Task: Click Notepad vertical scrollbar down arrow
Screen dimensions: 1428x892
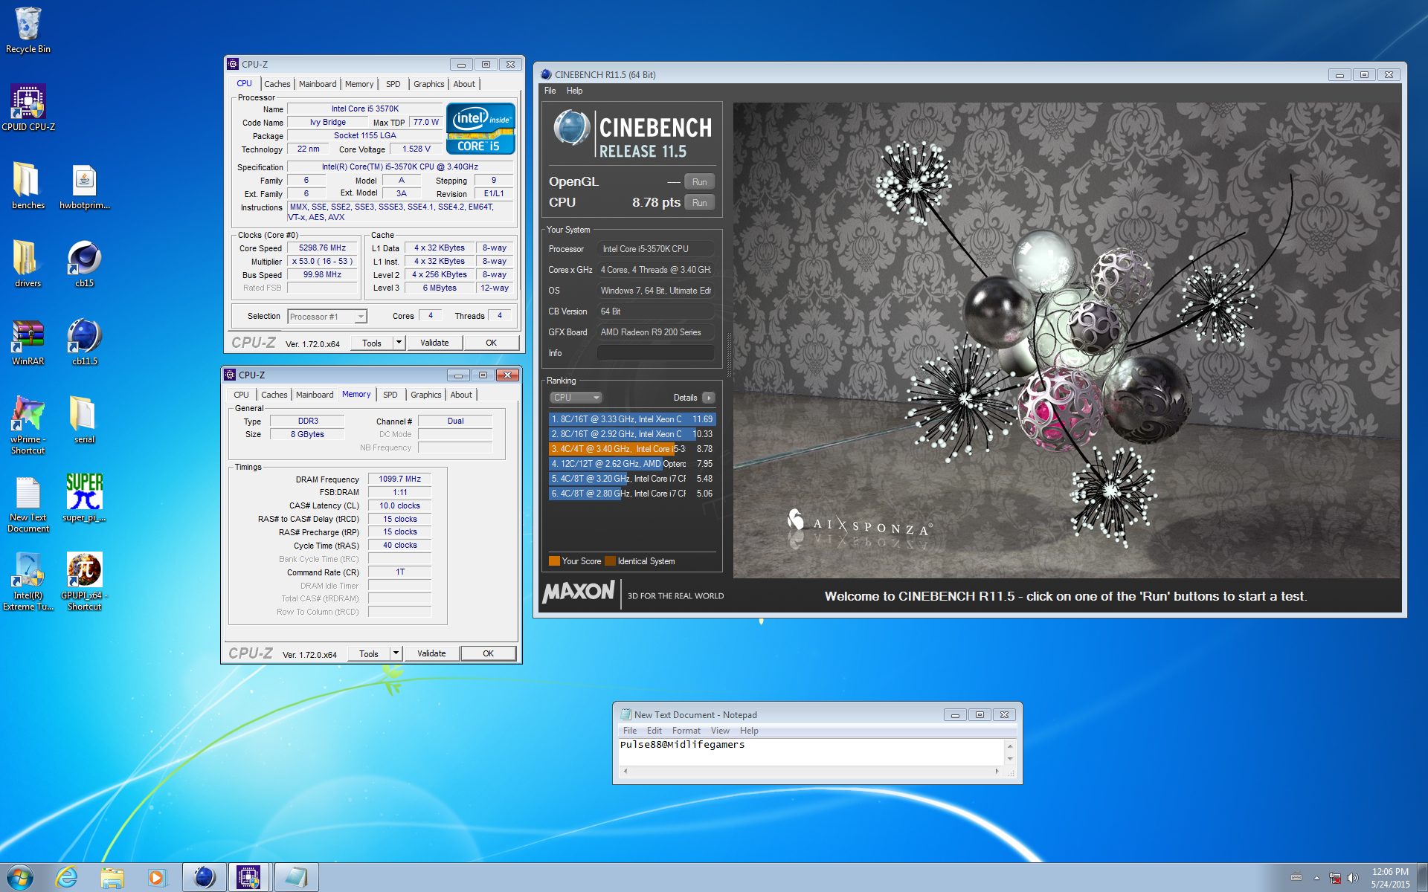Action: (1010, 759)
